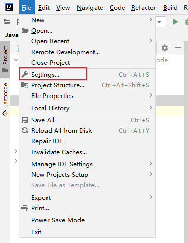
Task: Click the Print printer icon
Action: (25, 208)
